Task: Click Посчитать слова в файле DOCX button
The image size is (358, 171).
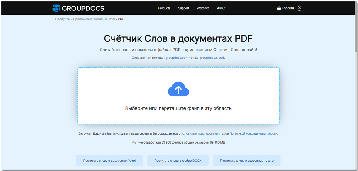Action: tap(178, 161)
